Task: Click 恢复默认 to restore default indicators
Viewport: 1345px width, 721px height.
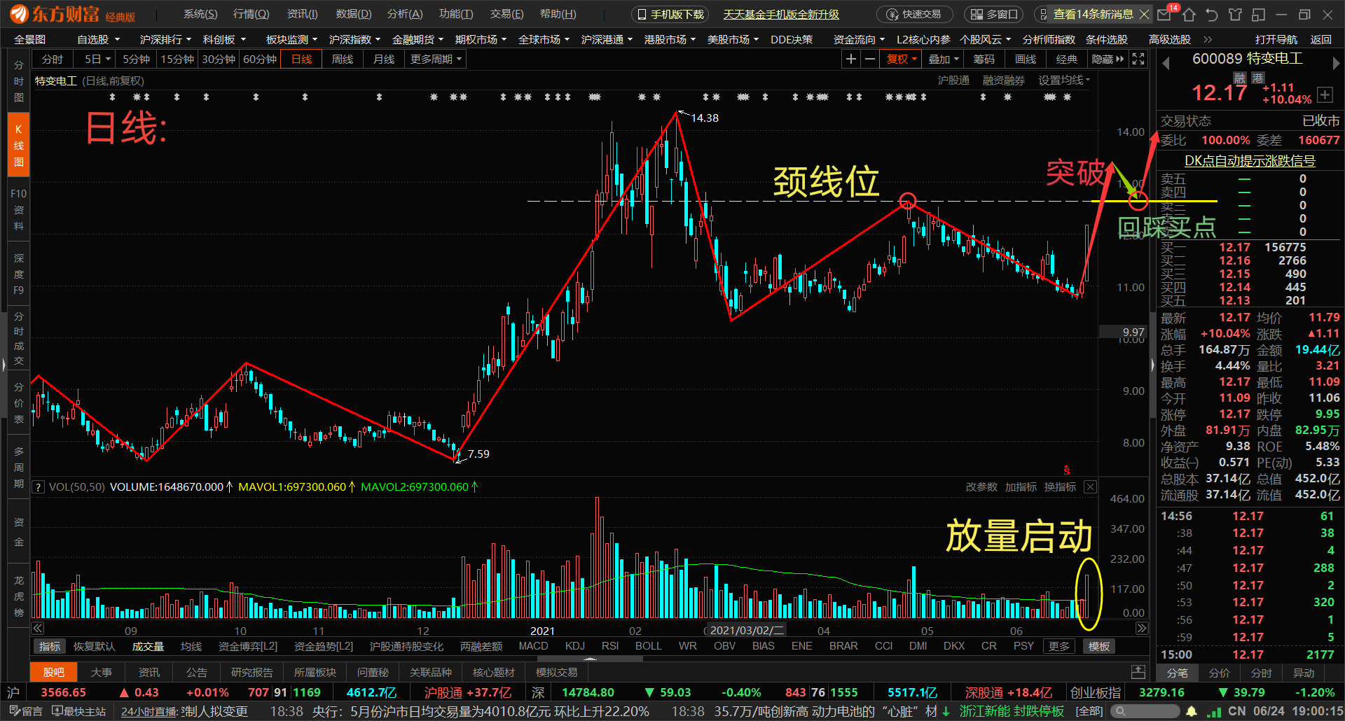Action: pyautogui.click(x=95, y=646)
